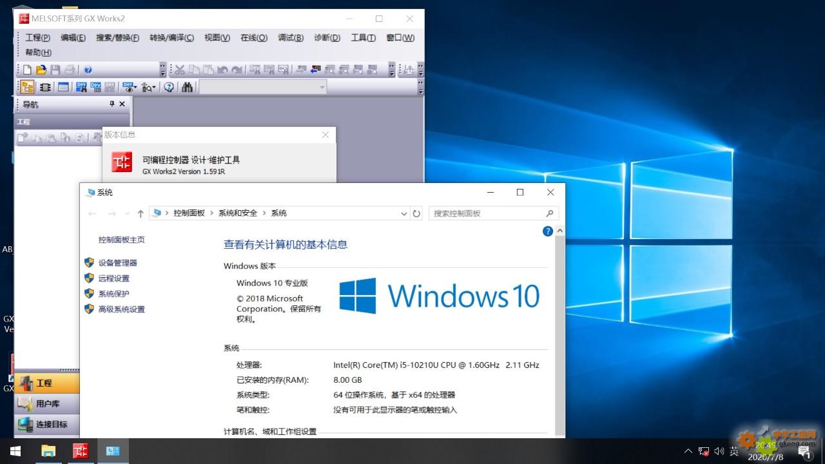This screenshot has height=464, width=825.
Task: Click the blue Help question mark icon
Action: click(88, 70)
